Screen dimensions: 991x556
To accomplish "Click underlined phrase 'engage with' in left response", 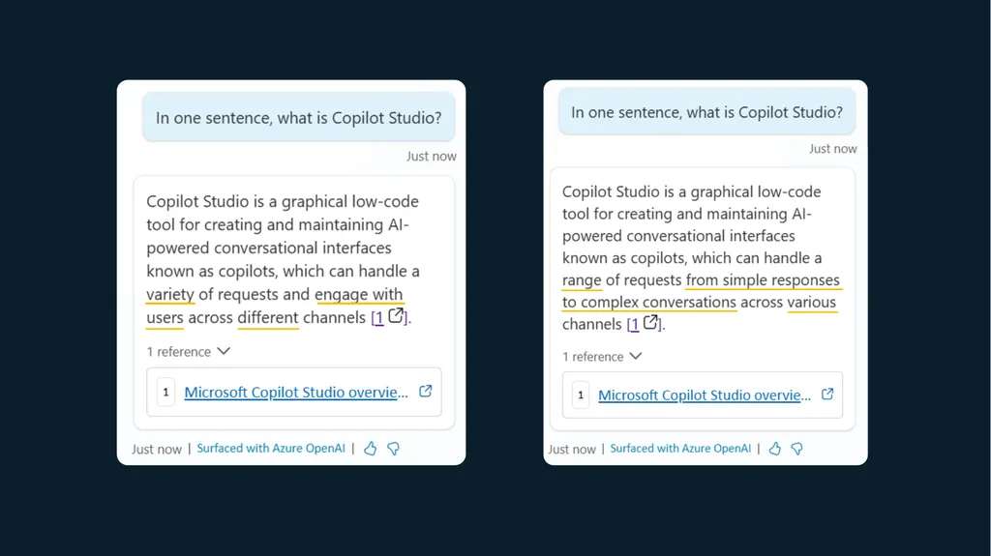I will click(x=358, y=294).
